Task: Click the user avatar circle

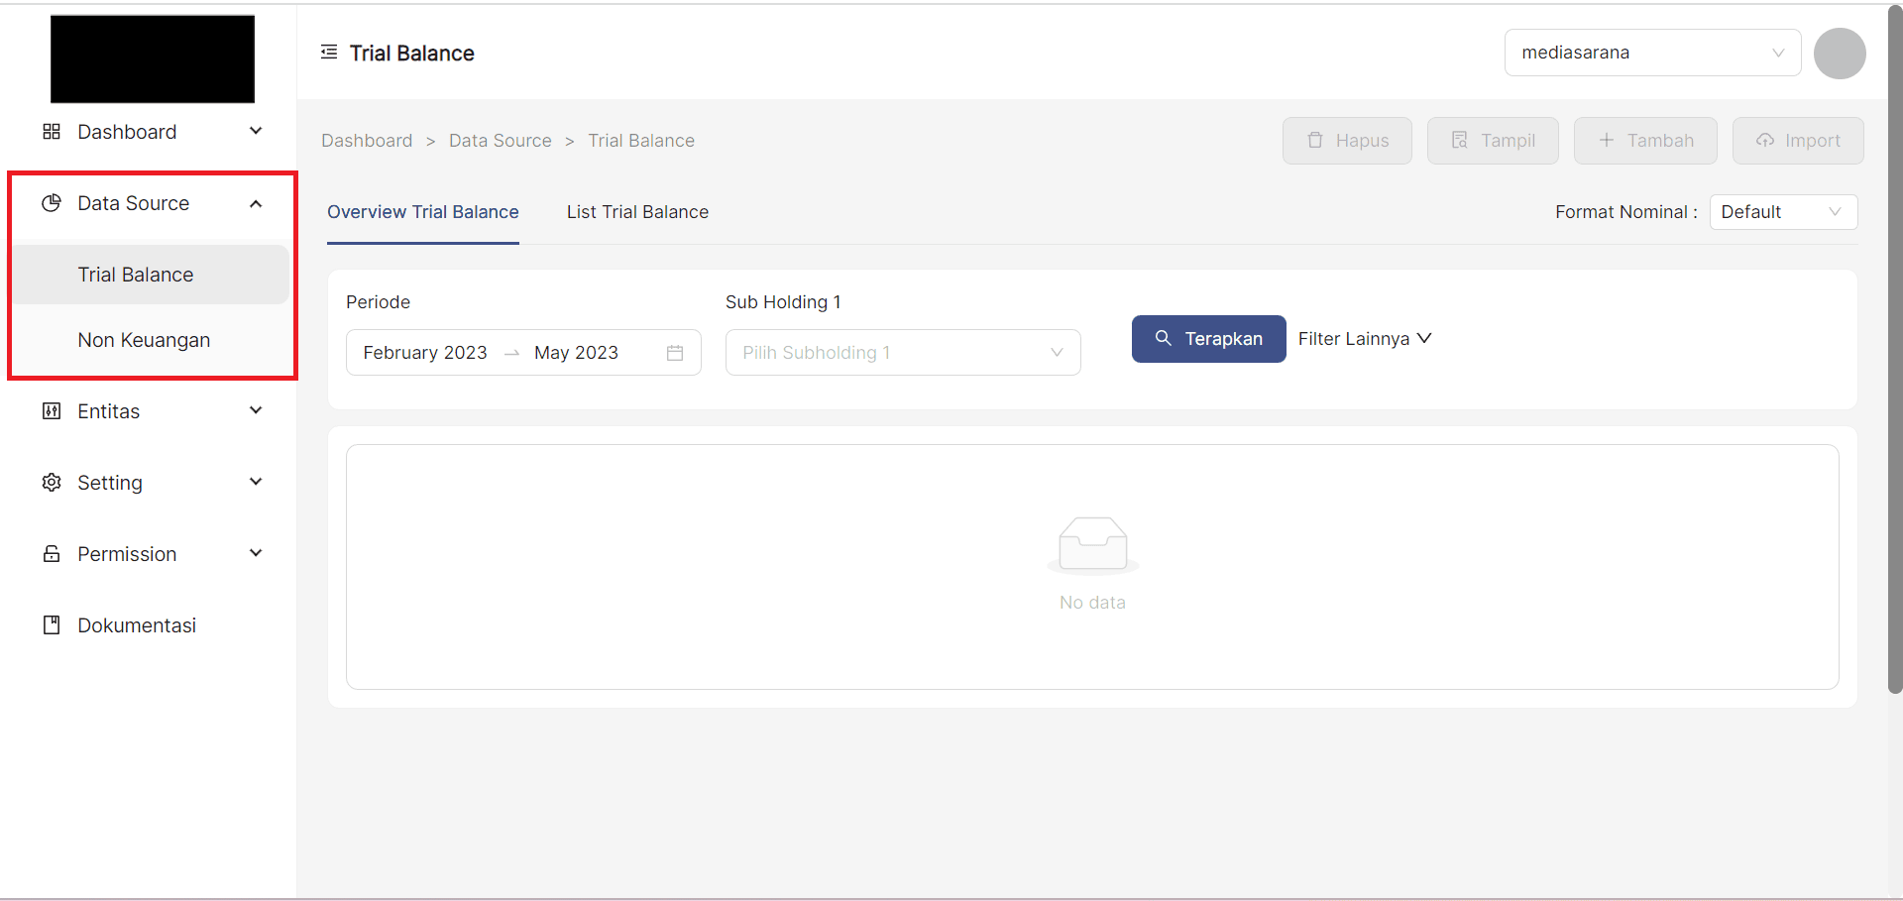Action: (1840, 54)
